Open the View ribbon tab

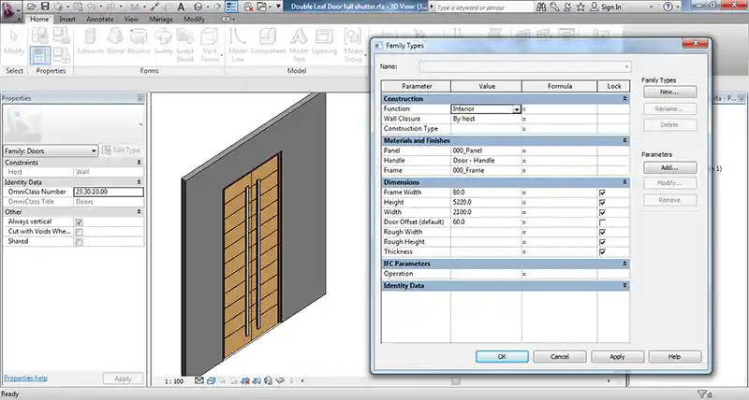[x=131, y=19]
